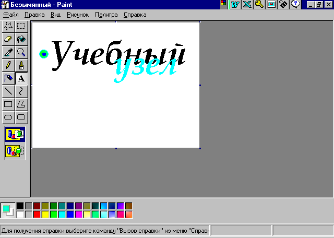
Task: Choose the Fill With Color bucket tool
Action: (21, 39)
